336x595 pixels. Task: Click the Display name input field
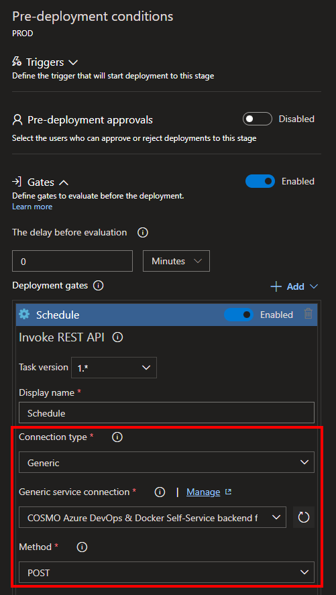pyautogui.click(x=166, y=413)
